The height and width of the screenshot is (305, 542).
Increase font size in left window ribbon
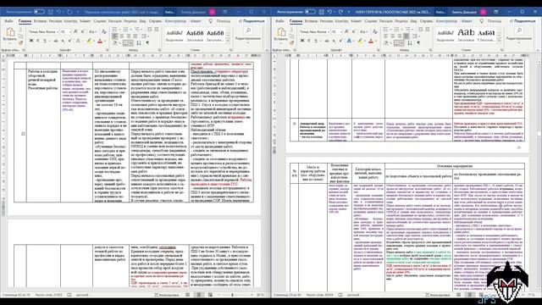click(75, 32)
